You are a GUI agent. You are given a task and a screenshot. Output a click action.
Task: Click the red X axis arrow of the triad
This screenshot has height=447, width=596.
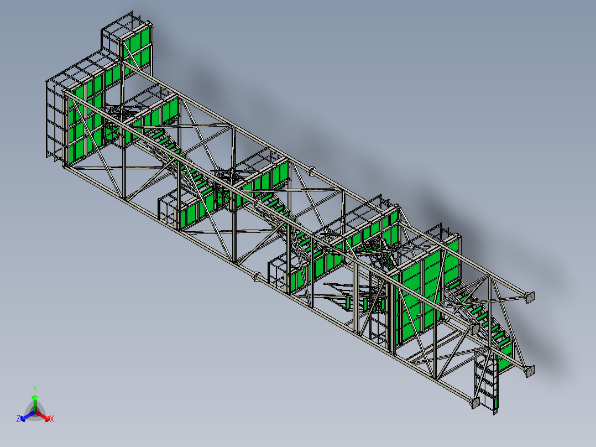[47, 418]
